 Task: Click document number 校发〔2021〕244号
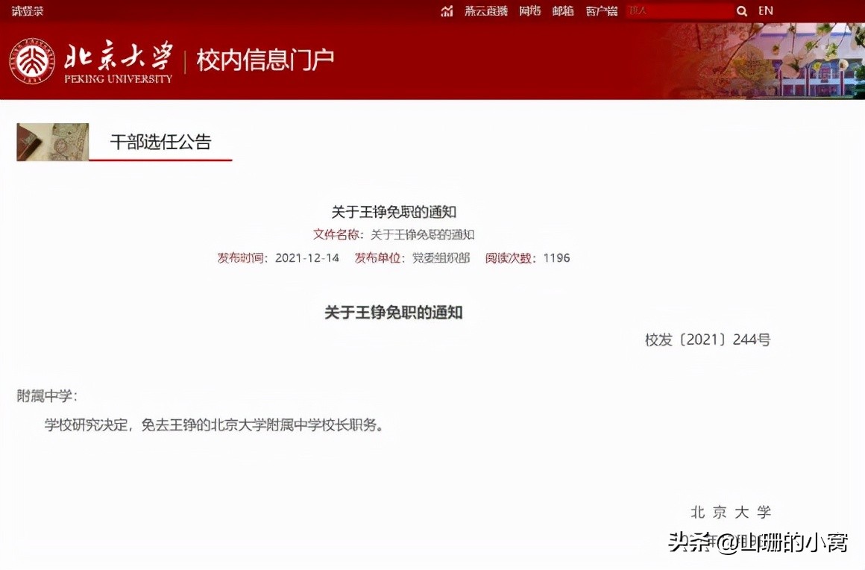point(708,339)
